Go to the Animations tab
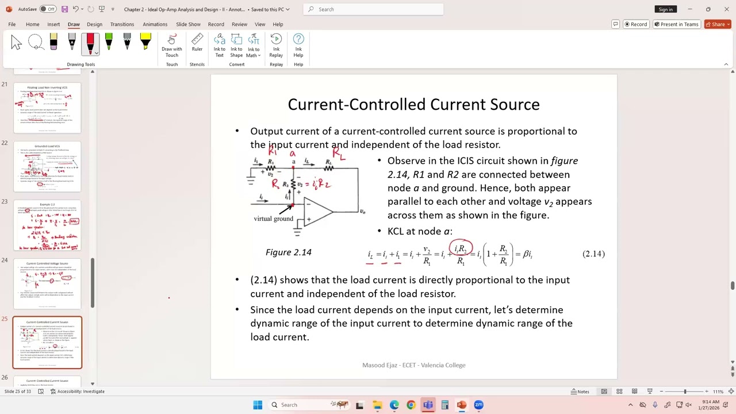736x414 pixels. [155, 24]
